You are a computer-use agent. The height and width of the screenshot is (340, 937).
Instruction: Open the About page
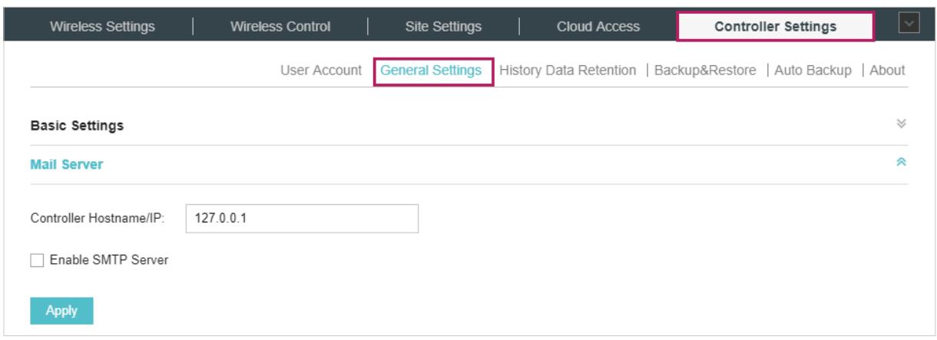(x=887, y=70)
